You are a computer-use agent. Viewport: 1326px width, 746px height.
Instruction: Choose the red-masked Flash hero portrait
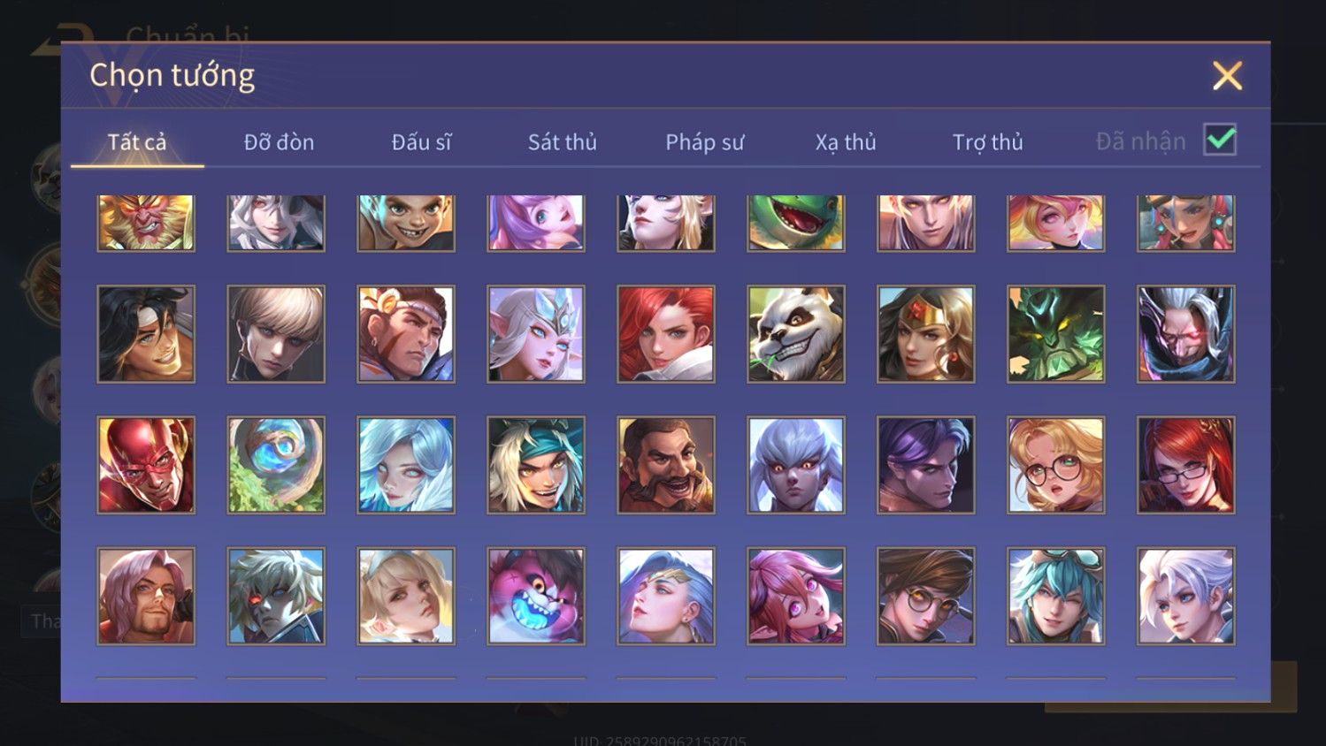click(146, 465)
